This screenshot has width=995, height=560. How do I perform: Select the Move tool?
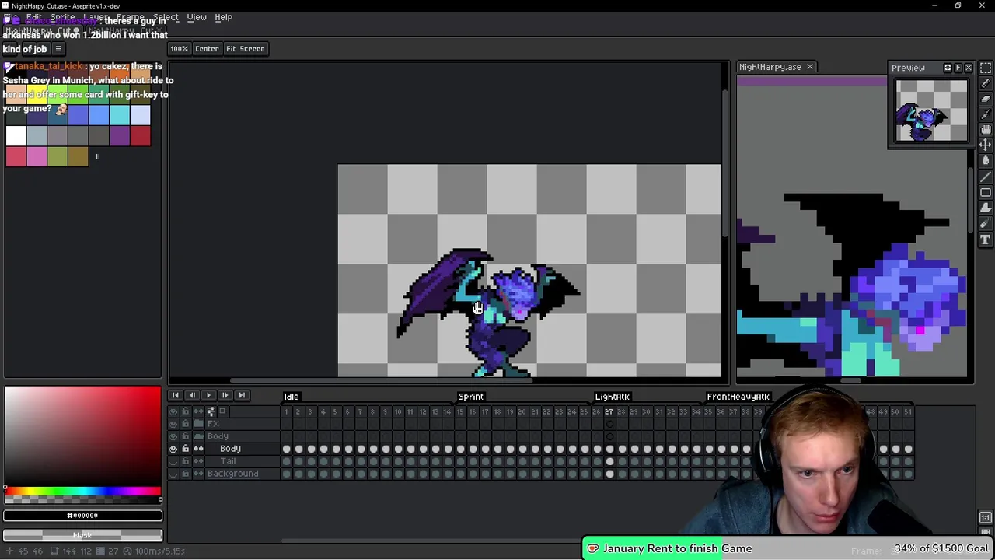(x=986, y=145)
